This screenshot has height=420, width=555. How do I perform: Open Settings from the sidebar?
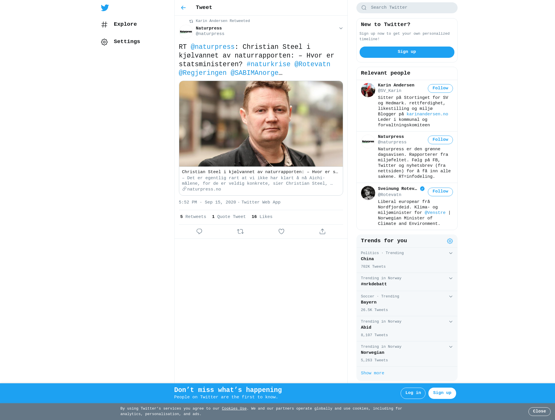pyautogui.click(x=121, y=42)
